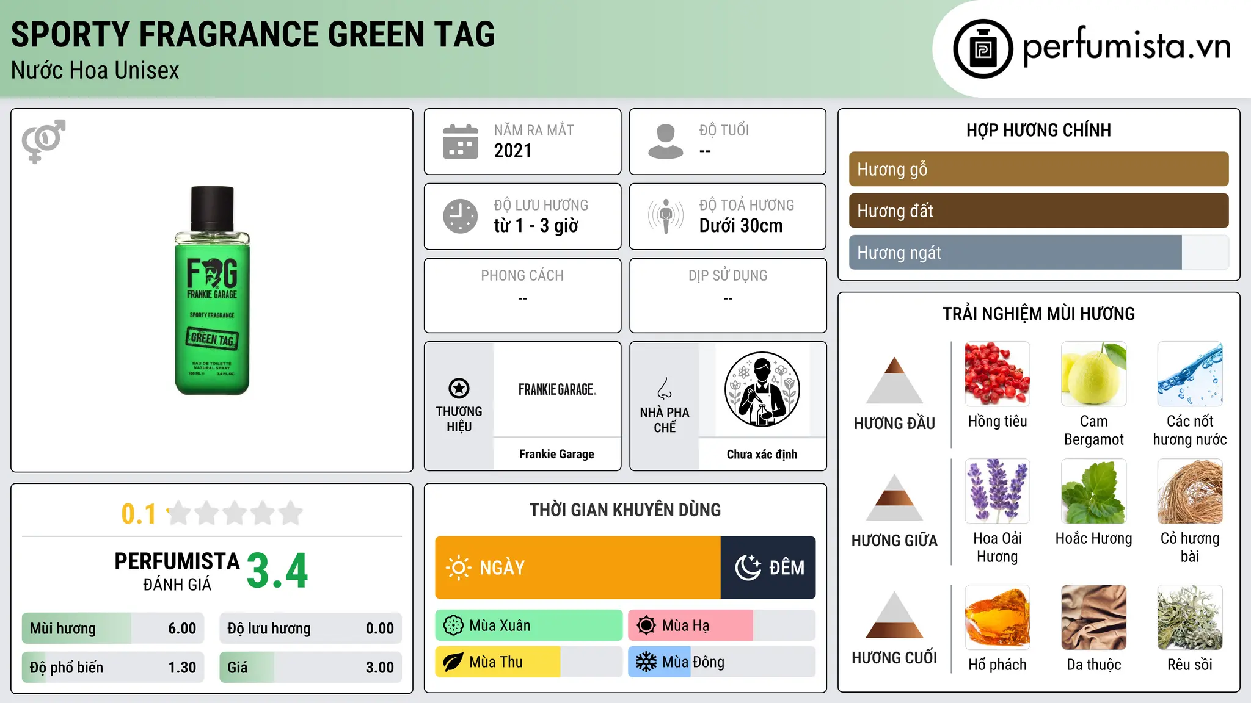Click the Trải nghiệm mùi hương heading
The image size is (1251, 703).
click(x=1038, y=314)
